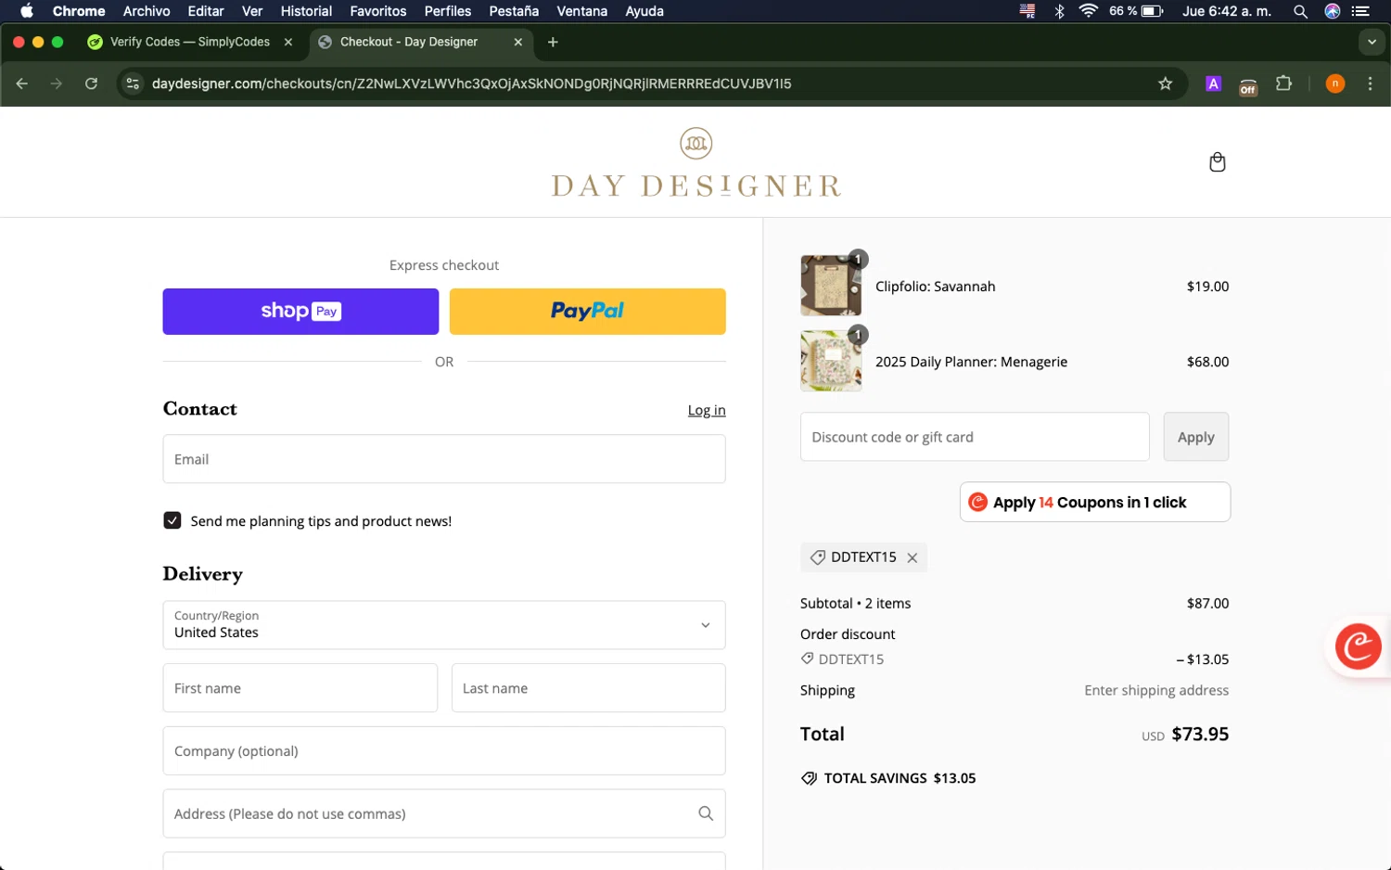This screenshot has width=1391, height=870.
Task: Open the Editar menu
Action: (206, 11)
